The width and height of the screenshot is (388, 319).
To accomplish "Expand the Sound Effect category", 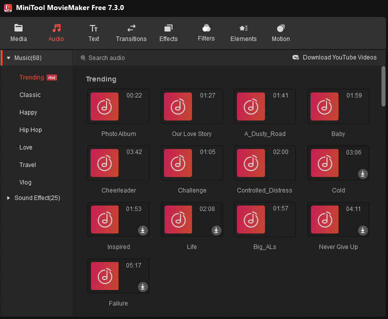I will (8, 198).
